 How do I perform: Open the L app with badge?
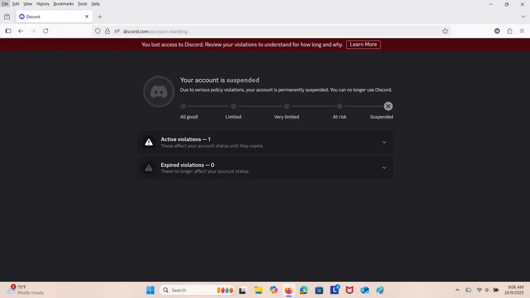[334, 290]
